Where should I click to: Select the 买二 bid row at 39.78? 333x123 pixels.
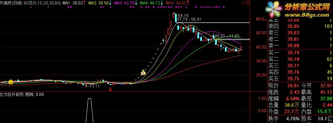coord(300,59)
